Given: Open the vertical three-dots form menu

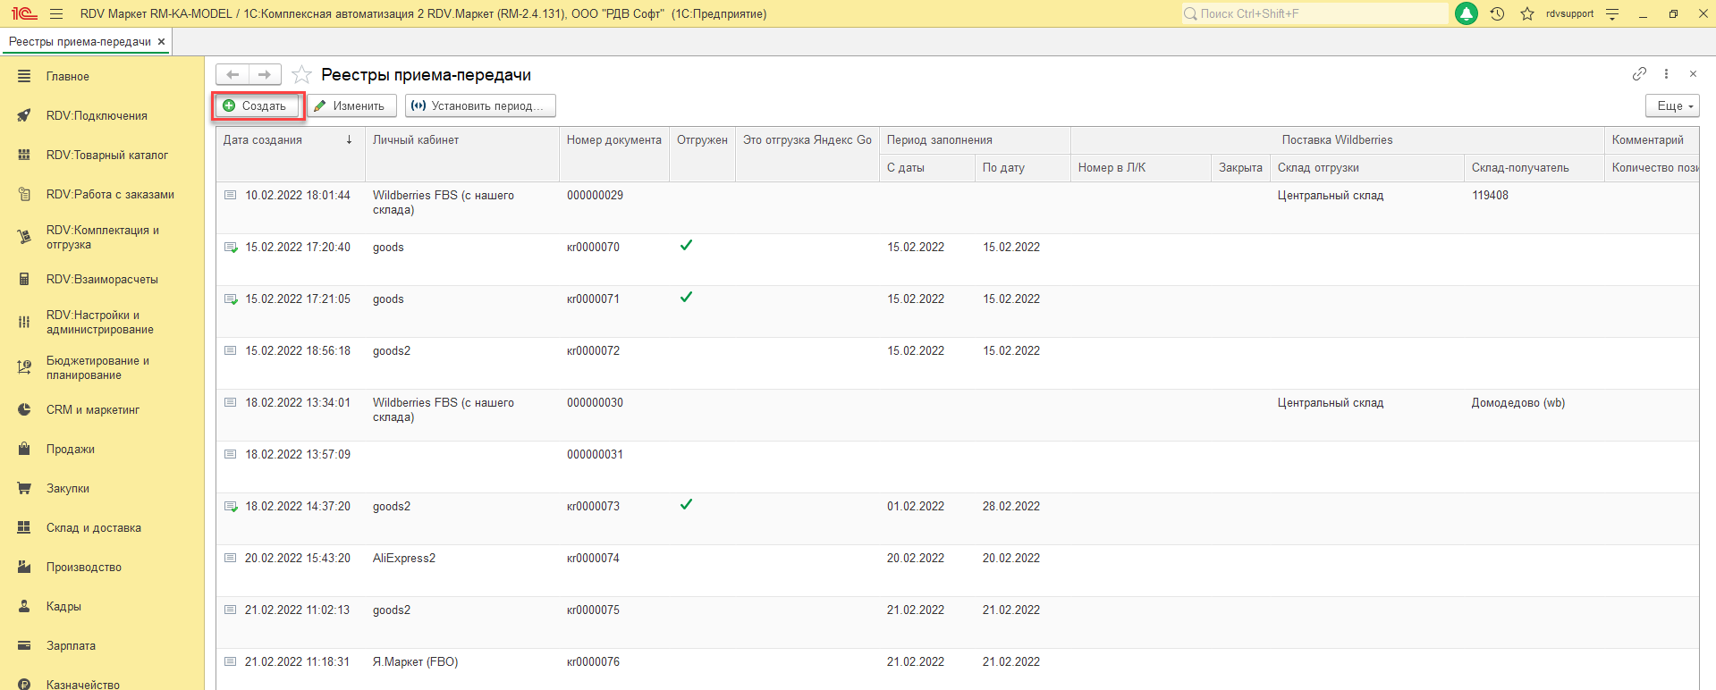Looking at the screenshot, I should click(1666, 74).
